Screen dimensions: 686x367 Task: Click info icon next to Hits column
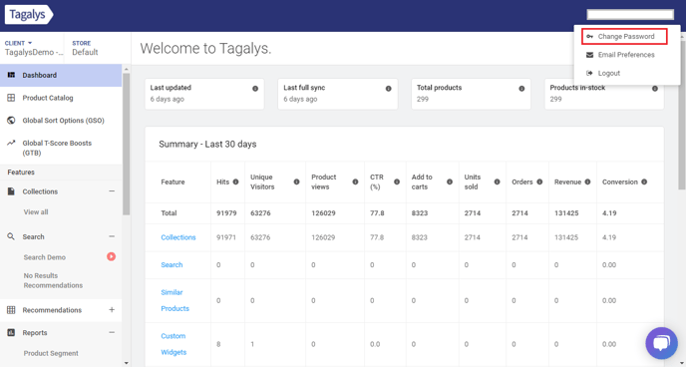(x=235, y=182)
